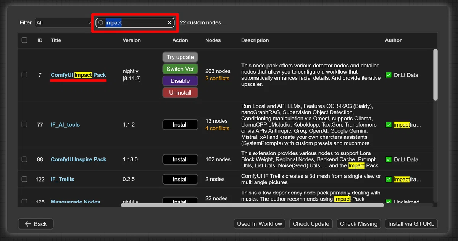Sort by the Author column header
Screen dimensions: 458x241
pos(393,40)
